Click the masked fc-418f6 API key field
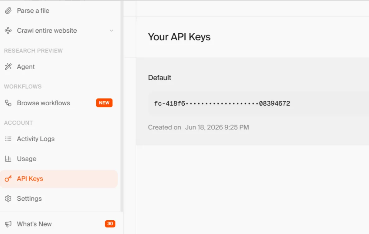369x234 pixels. [x=258, y=103]
